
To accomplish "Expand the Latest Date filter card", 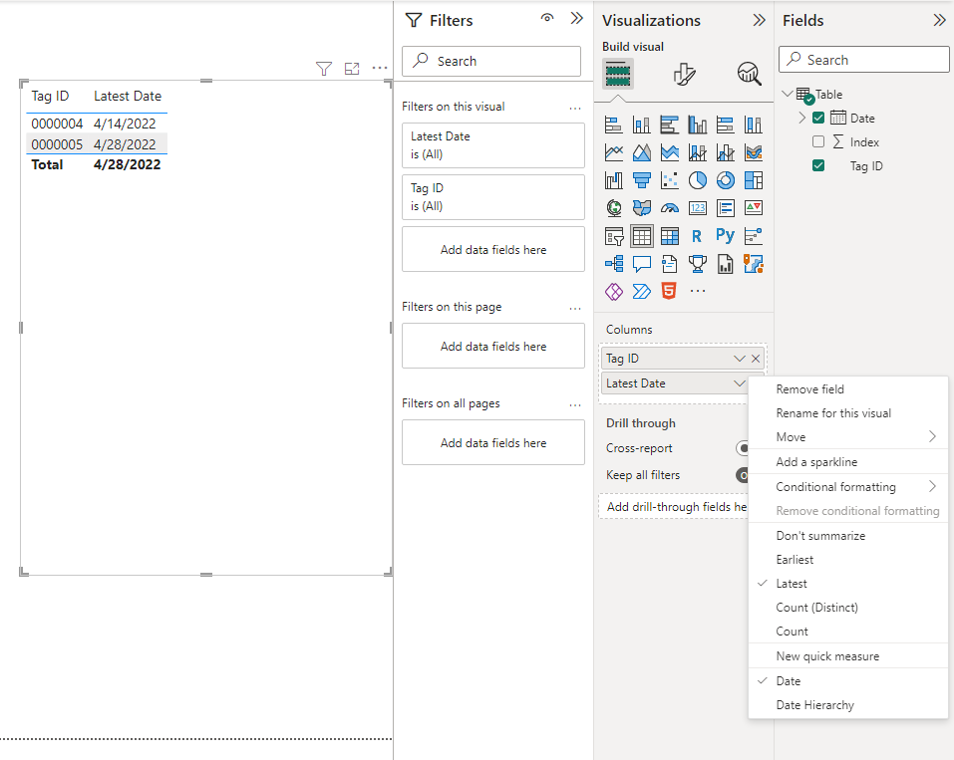I will (x=493, y=145).
